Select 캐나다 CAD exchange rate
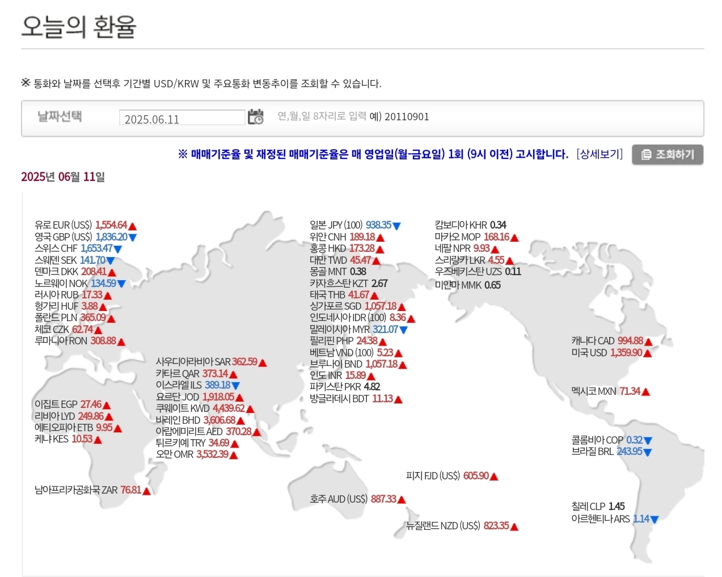Viewport: 722px width, 577px height. (x=612, y=341)
